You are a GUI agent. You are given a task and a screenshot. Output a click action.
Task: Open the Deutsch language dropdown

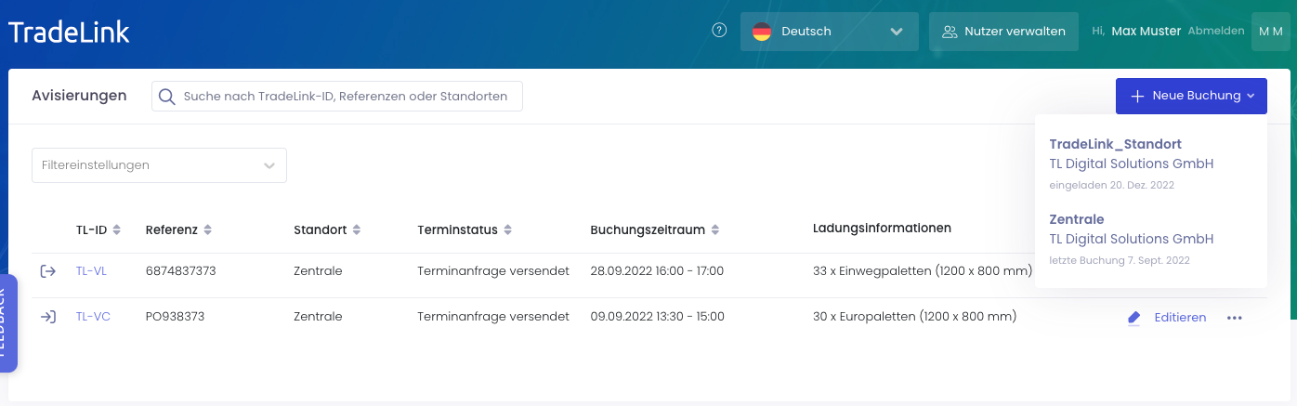pos(829,32)
